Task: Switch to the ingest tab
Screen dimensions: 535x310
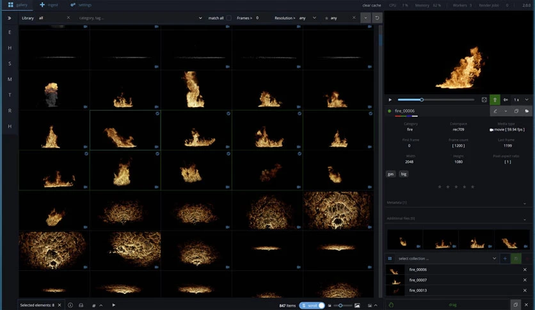Action: click(49, 4)
